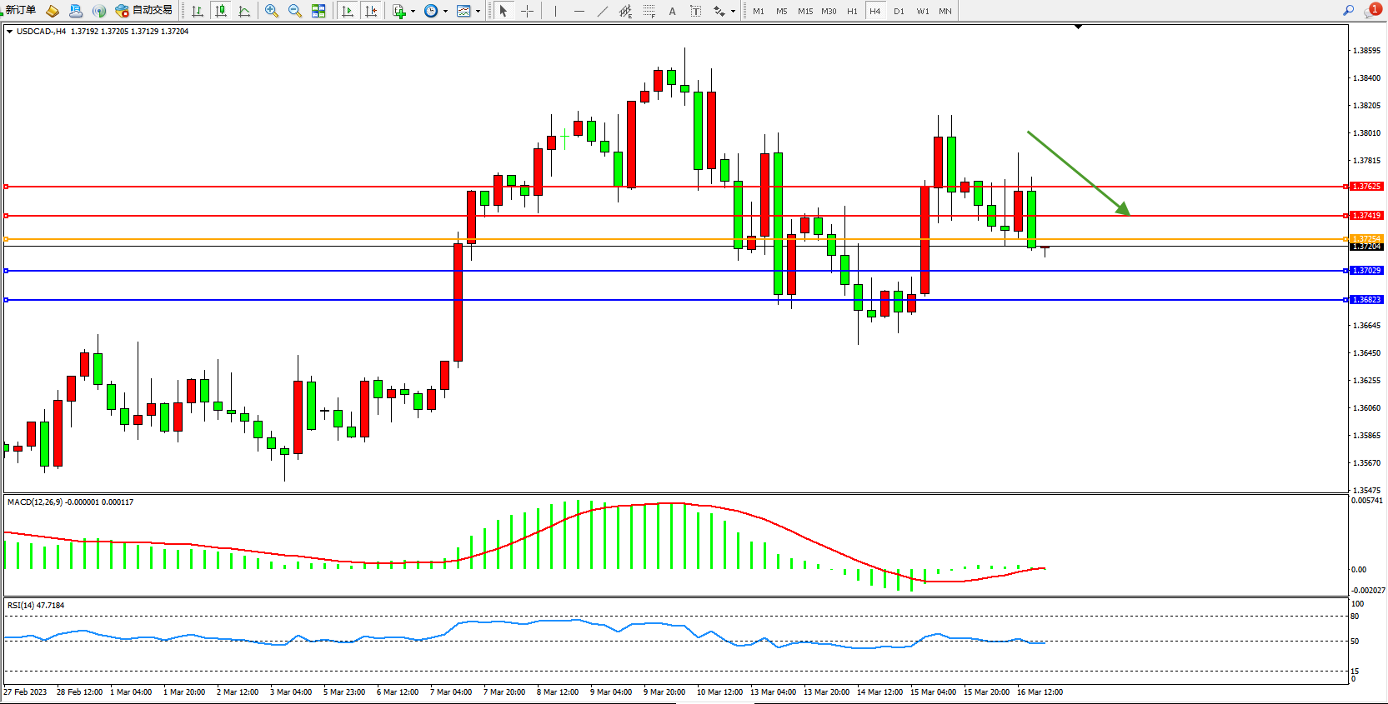Click the green arrow on the chart
Viewport: 1388px width, 704px height.
[x=1078, y=173]
